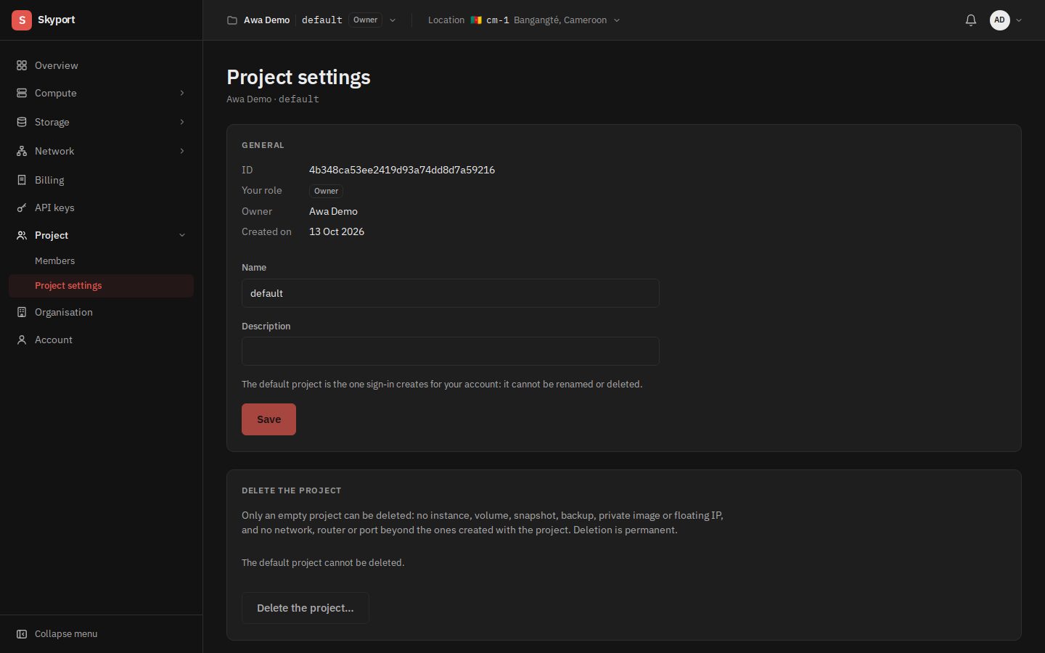The height and width of the screenshot is (653, 1045).
Task: Click Awa Demo organisation in header
Action: click(x=266, y=20)
